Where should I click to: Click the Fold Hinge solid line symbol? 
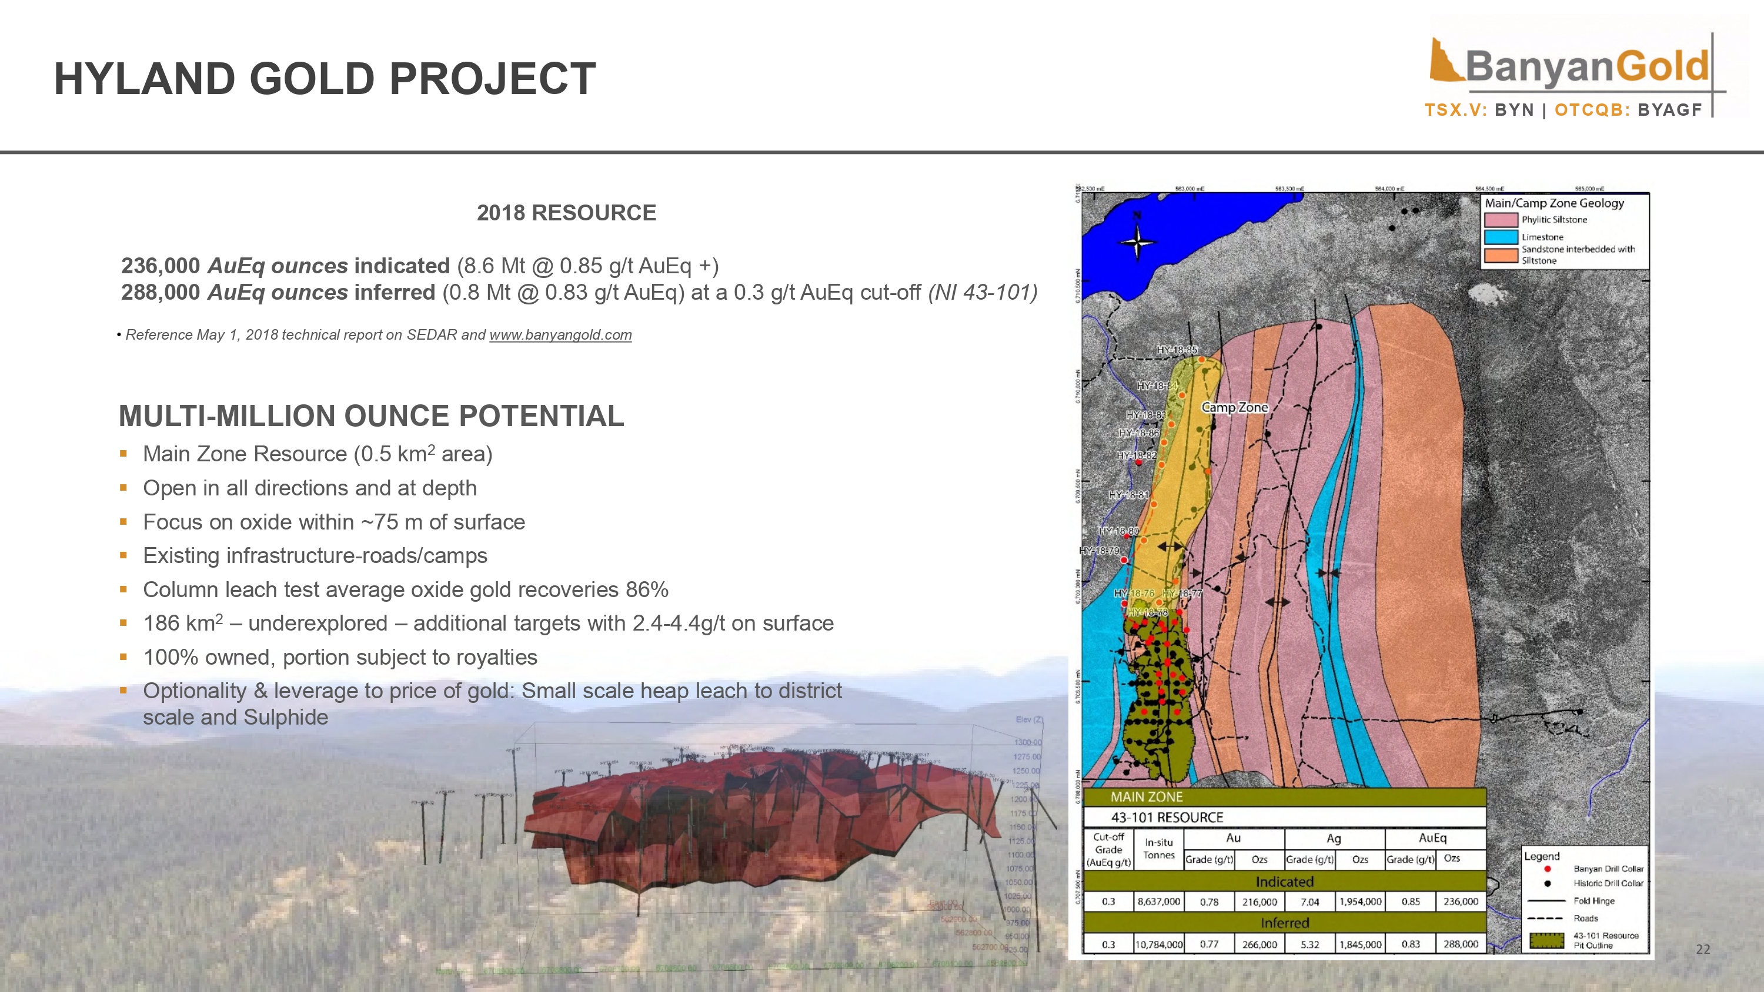(1546, 901)
